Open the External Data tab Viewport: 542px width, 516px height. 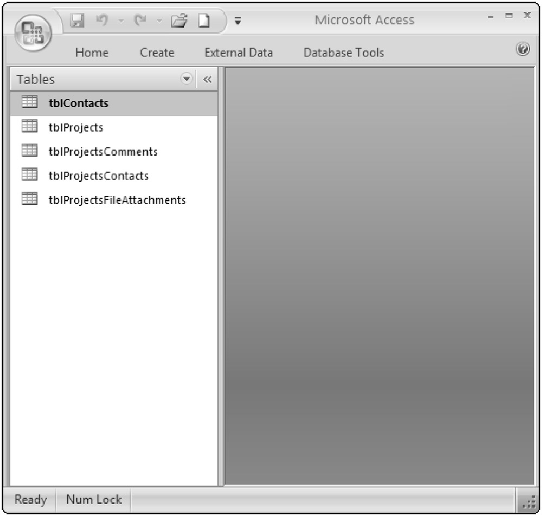coord(238,53)
